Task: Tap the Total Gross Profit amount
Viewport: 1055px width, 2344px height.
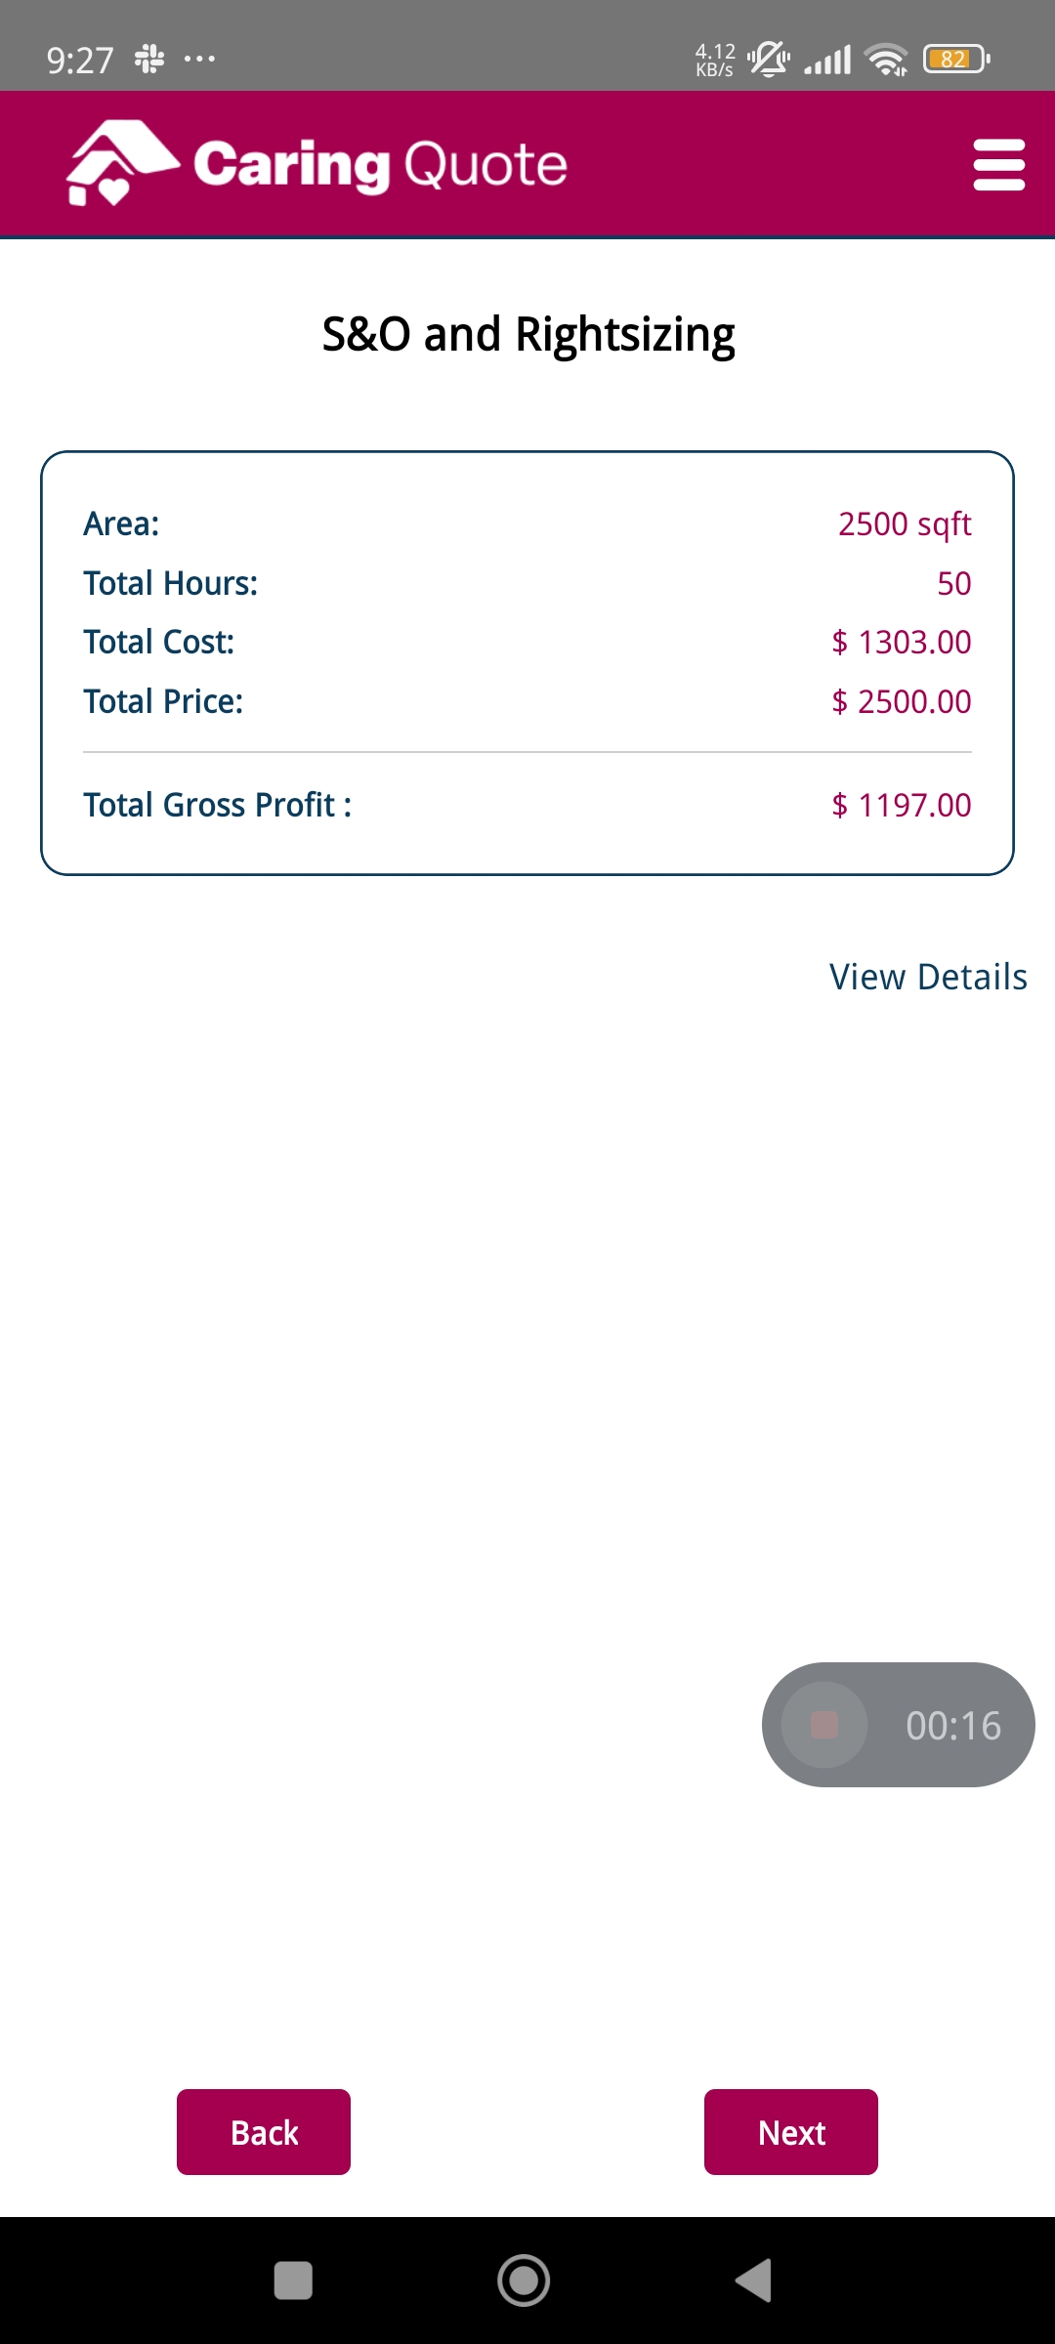Action: [x=901, y=805]
